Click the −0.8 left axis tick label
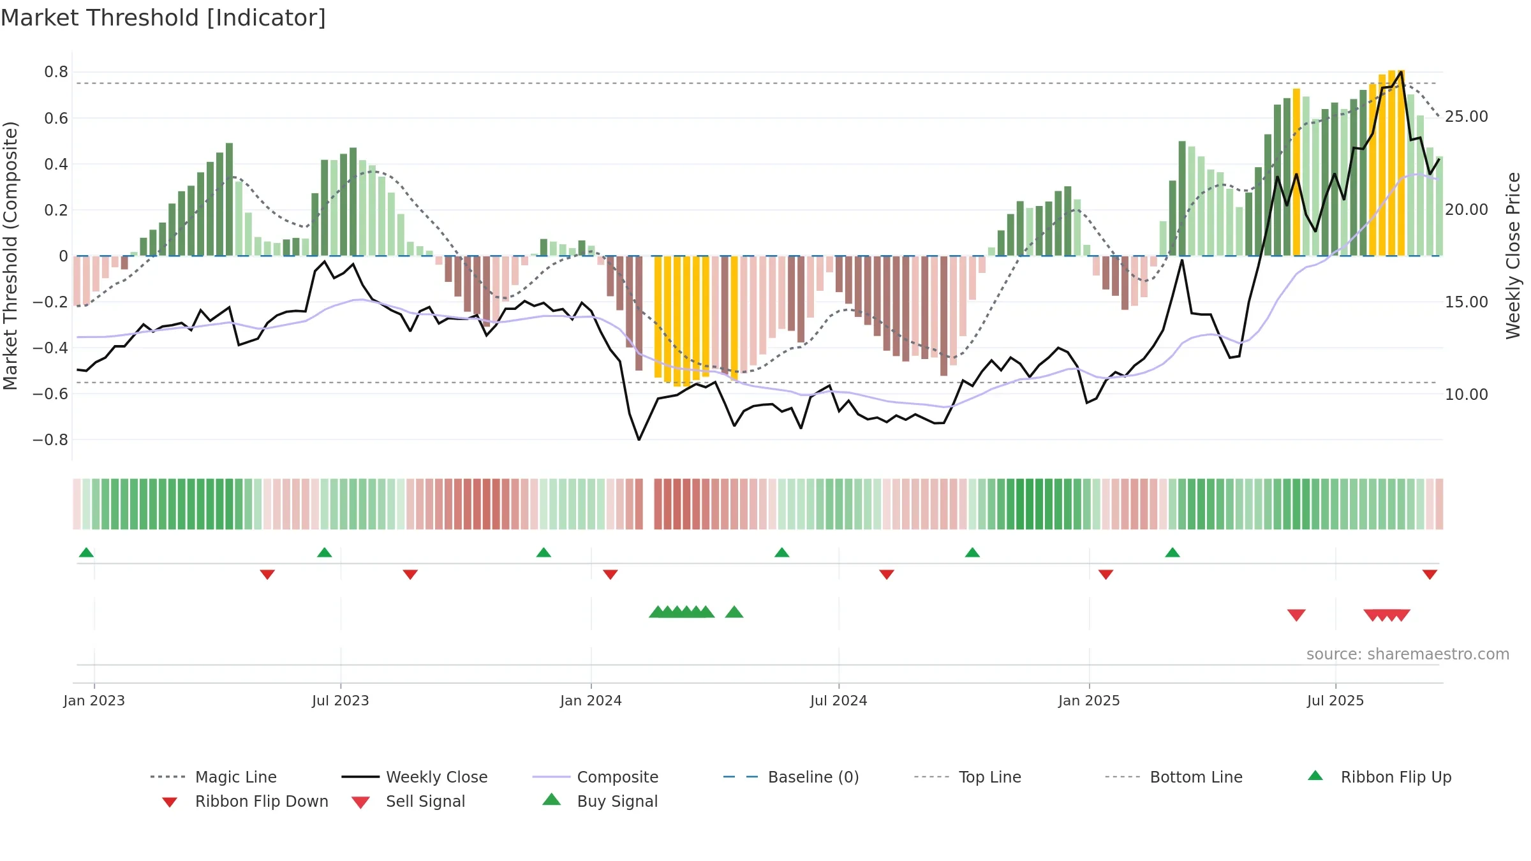1531x861 pixels. pos(50,440)
